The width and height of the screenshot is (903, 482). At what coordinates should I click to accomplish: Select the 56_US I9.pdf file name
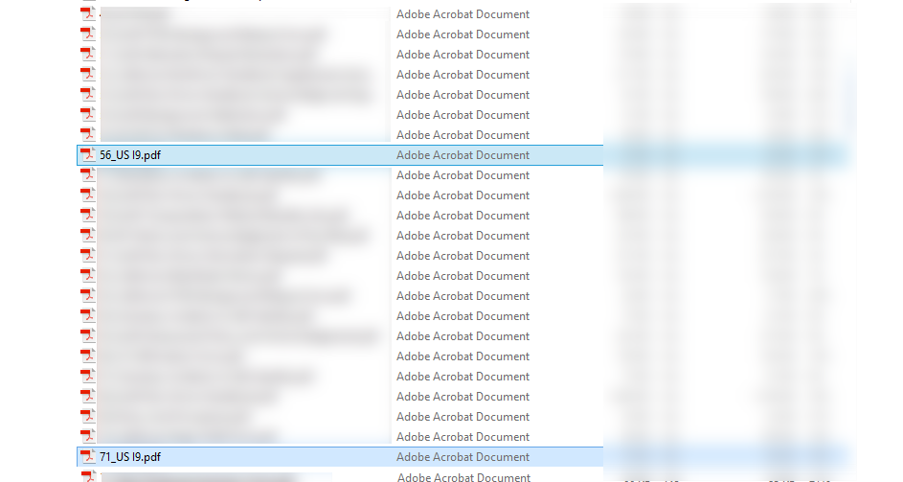coord(130,155)
